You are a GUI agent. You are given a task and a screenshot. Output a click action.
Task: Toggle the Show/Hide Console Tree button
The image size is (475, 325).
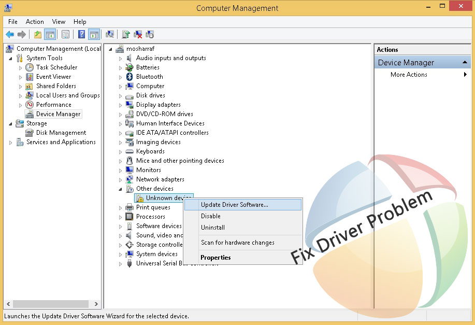[50, 35]
